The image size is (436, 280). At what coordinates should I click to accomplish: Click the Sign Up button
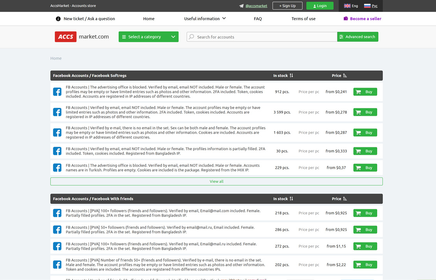(x=288, y=6)
